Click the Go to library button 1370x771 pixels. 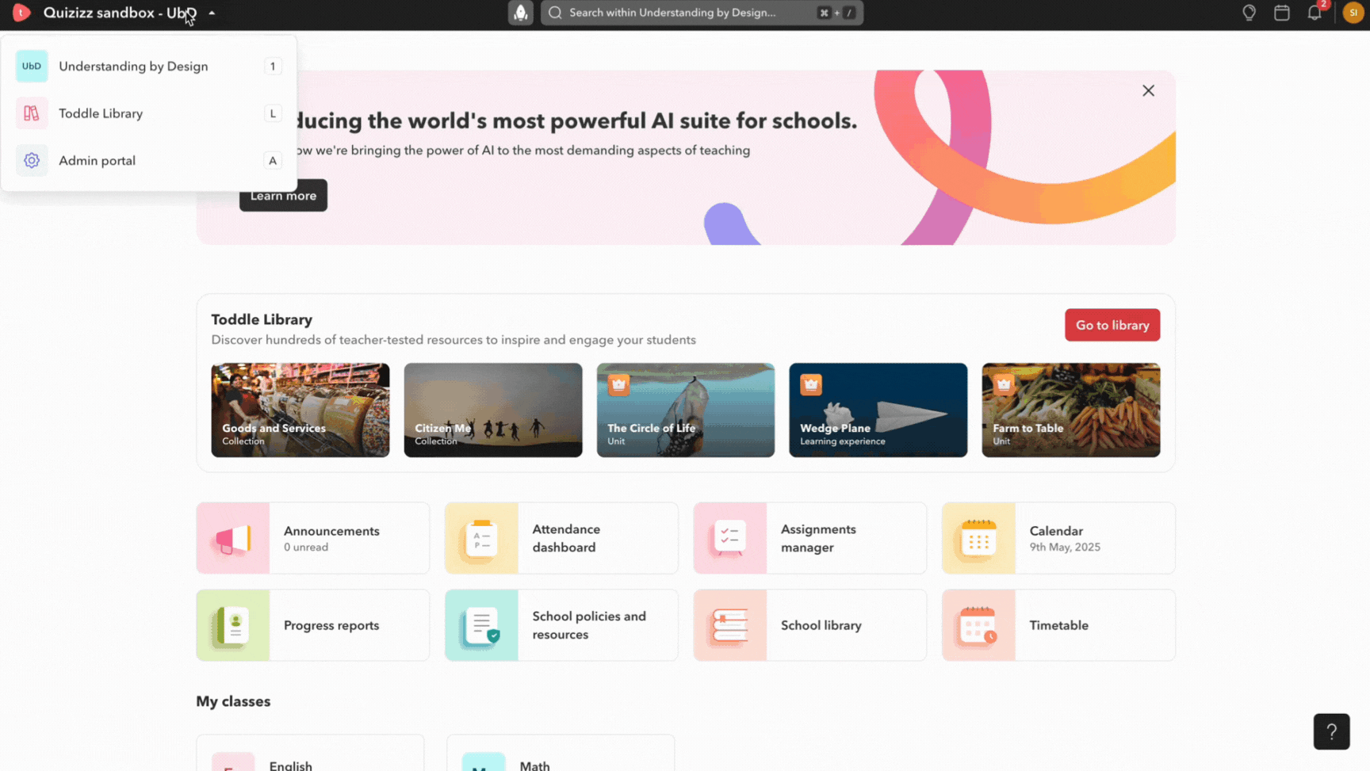pyautogui.click(x=1112, y=325)
